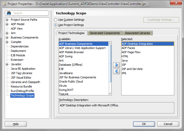Click the Cancel button

point(168,124)
